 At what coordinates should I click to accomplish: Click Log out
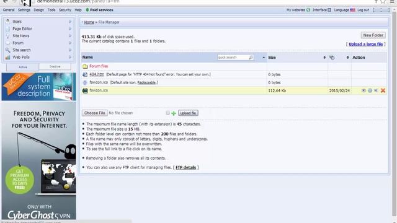(364, 10)
